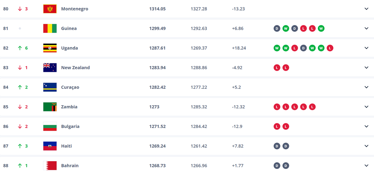Open the Guinea team link
The image size is (374, 172).
pyautogui.click(x=69, y=28)
